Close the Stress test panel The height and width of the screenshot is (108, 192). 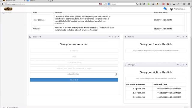(118, 37)
